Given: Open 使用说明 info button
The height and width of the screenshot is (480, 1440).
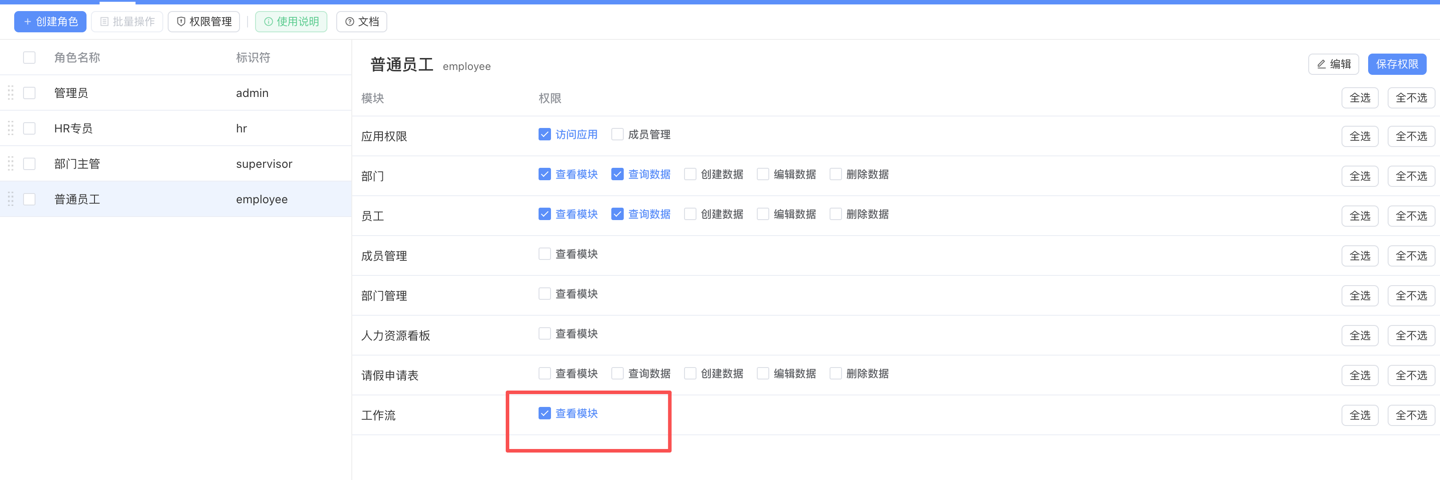Looking at the screenshot, I should click(291, 22).
